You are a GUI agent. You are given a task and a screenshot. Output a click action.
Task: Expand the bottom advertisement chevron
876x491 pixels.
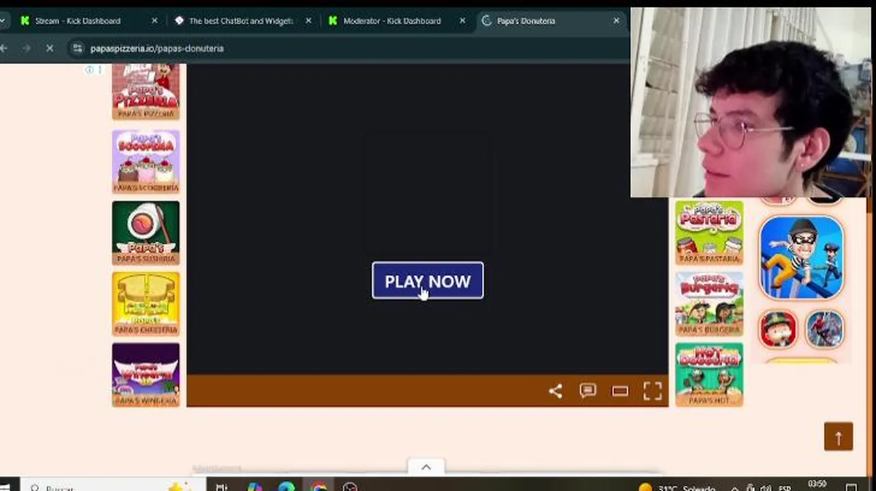point(426,467)
